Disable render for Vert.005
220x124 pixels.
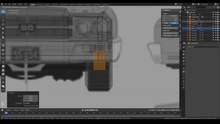pos(218,40)
